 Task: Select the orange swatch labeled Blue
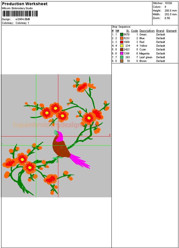[122, 38]
